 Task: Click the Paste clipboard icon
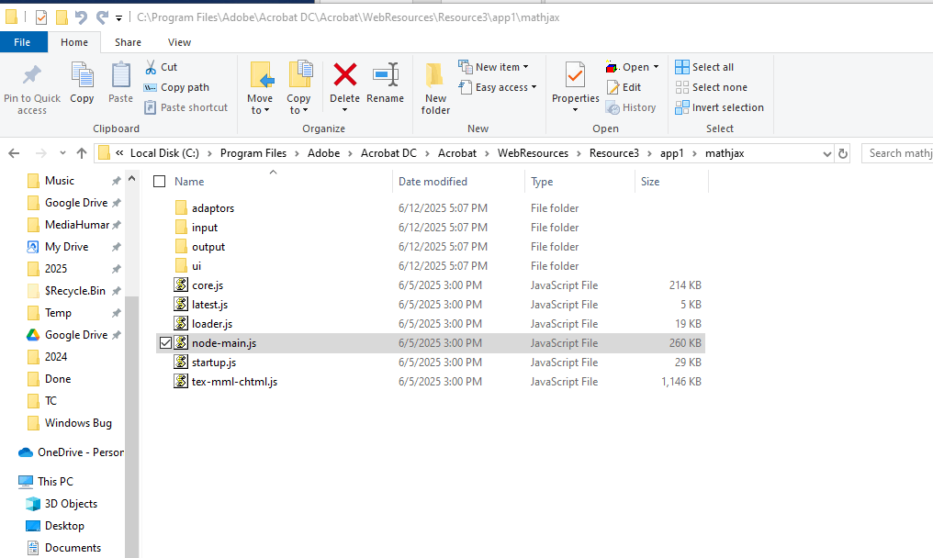(x=121, y=75)
